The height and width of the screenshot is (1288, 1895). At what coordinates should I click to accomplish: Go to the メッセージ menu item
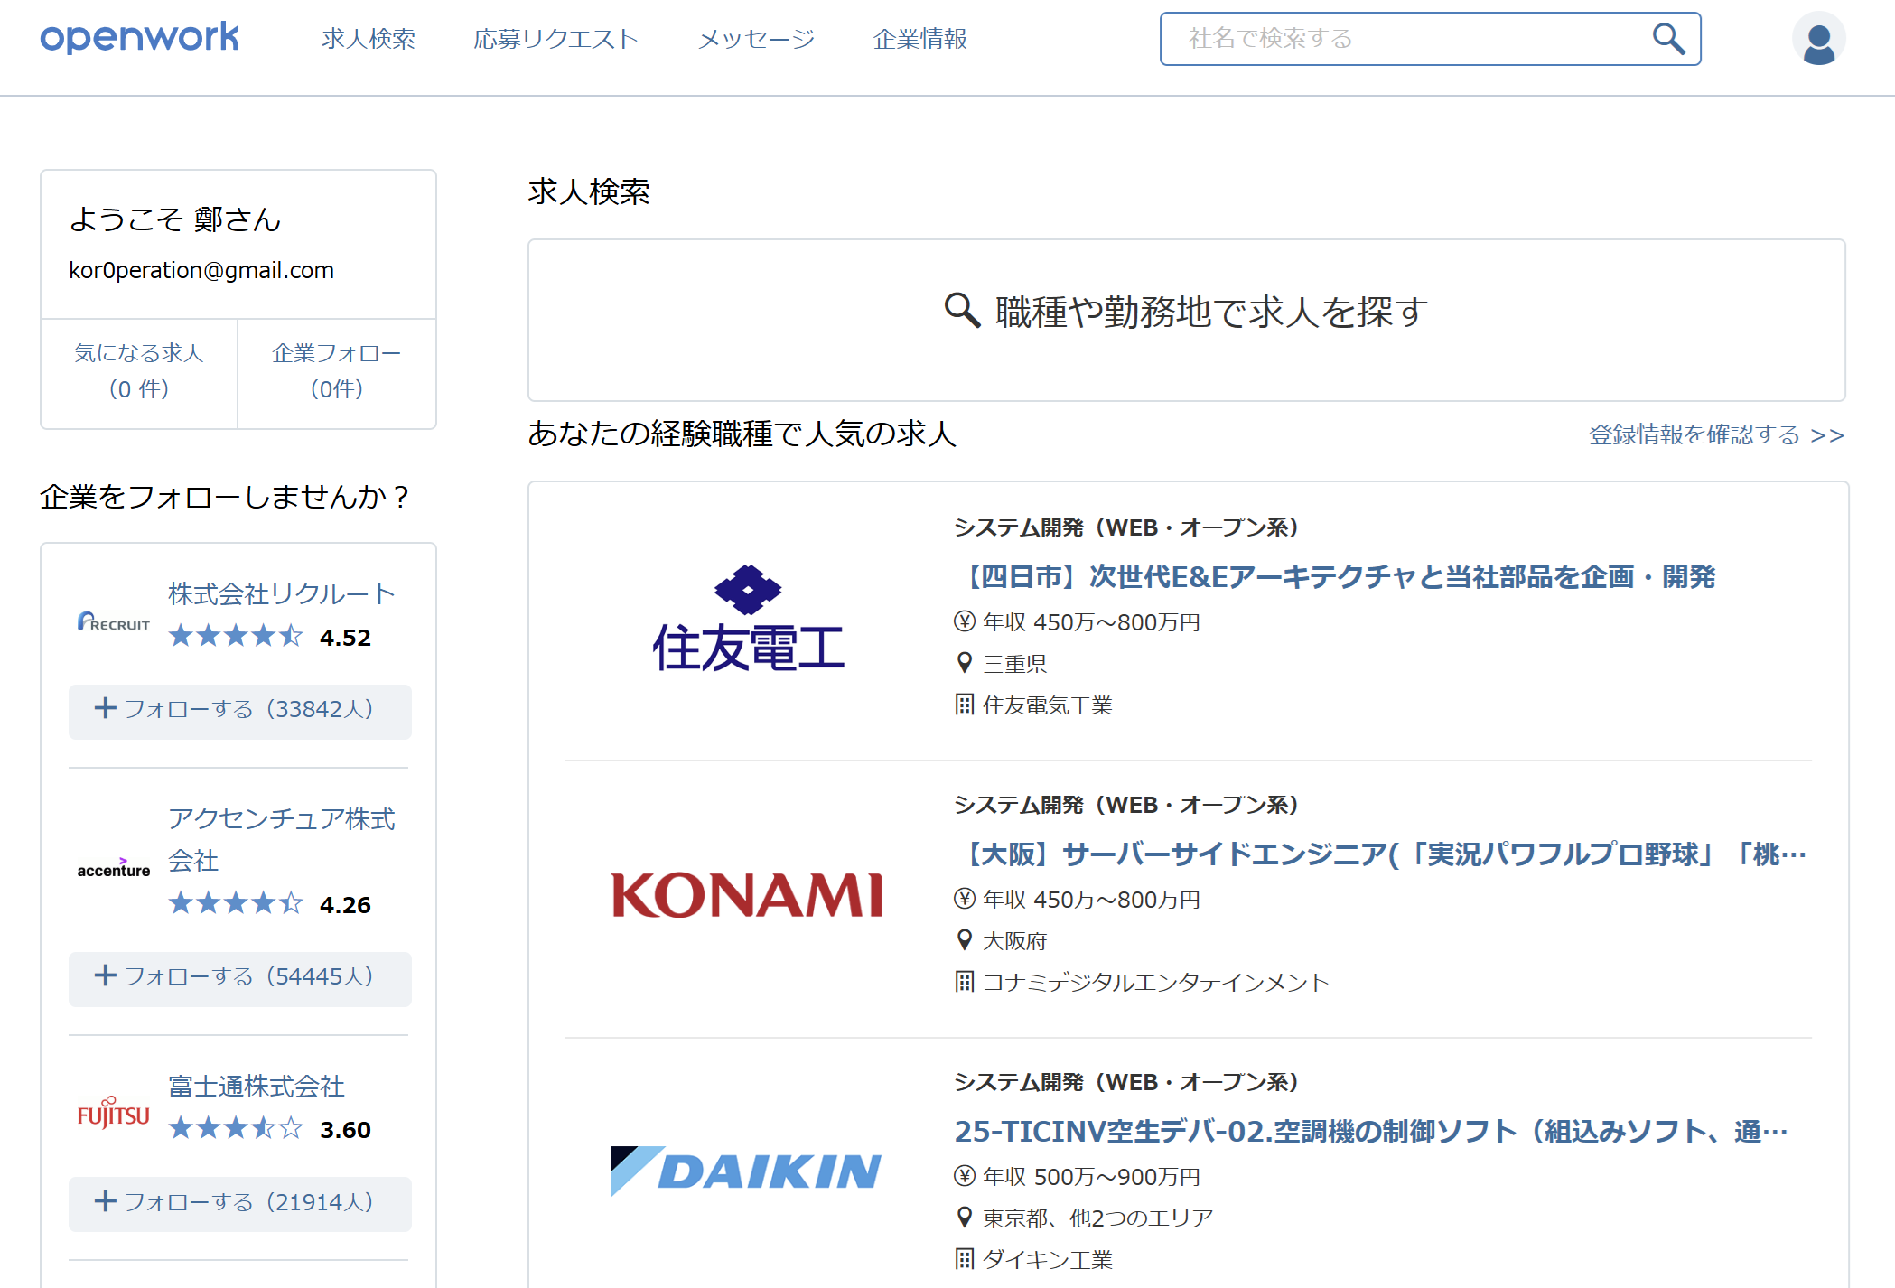tap(756, 39)
